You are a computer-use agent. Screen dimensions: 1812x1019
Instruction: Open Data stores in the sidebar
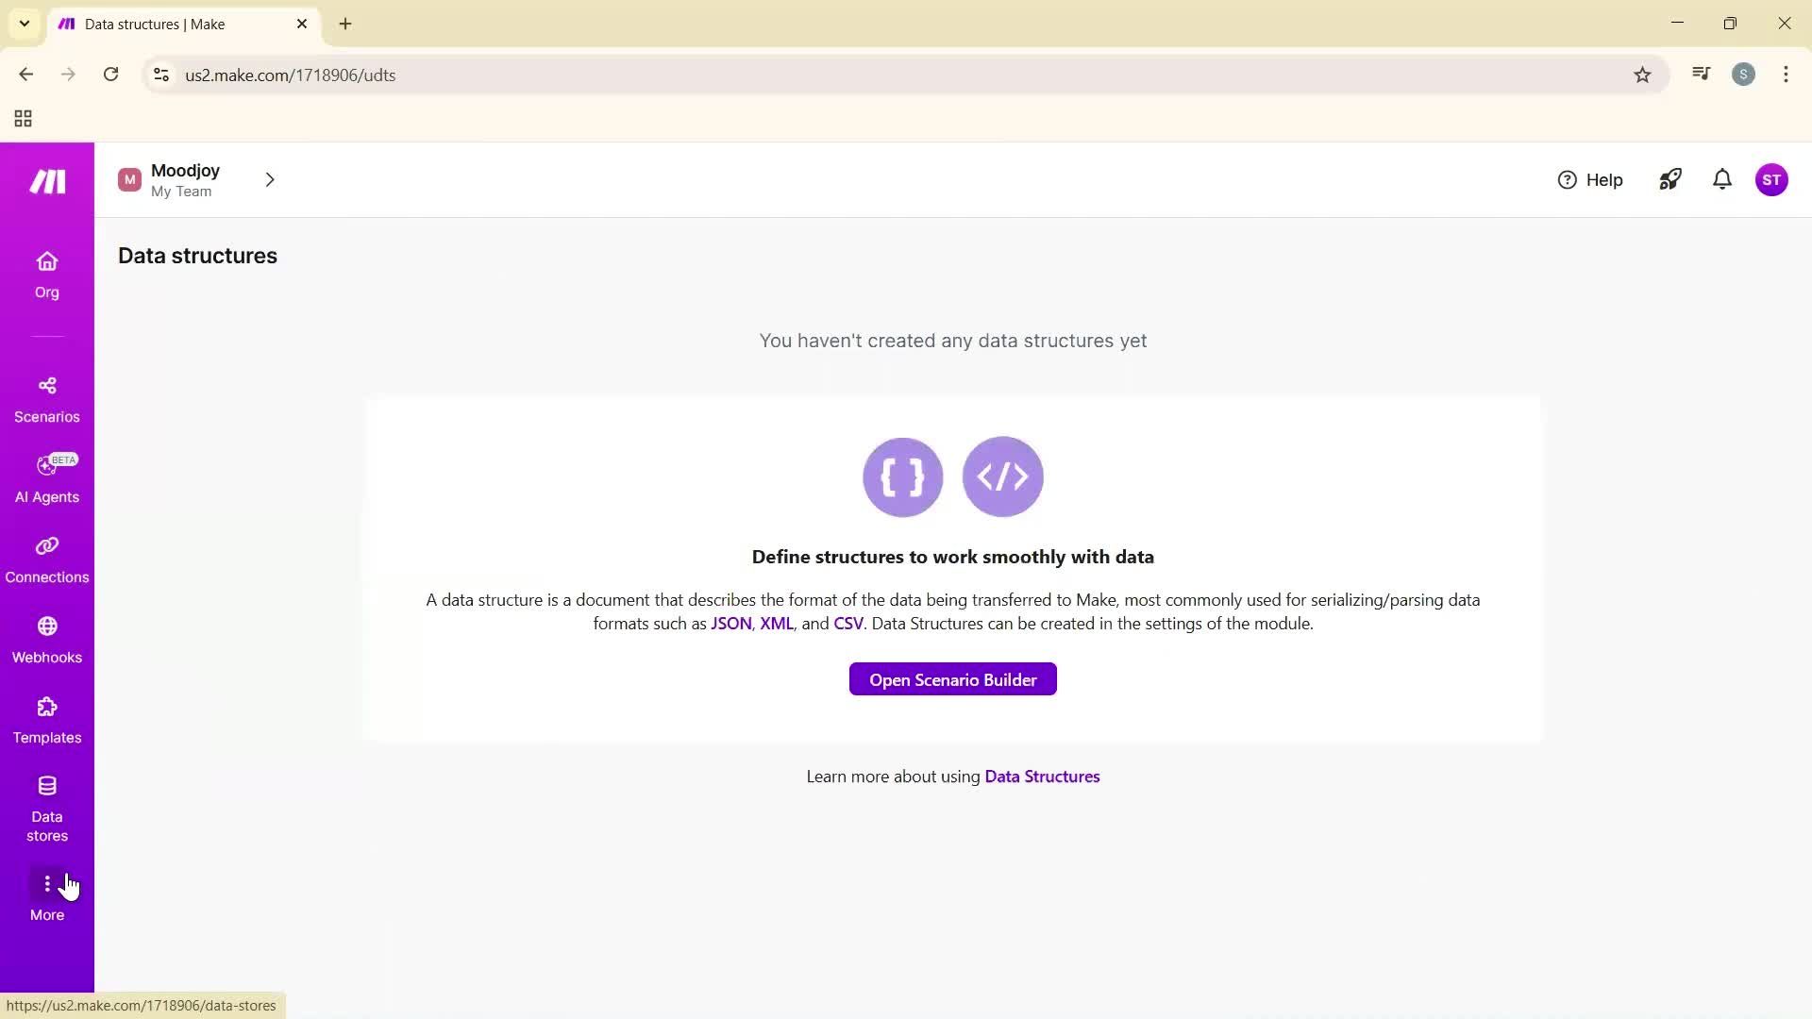(46, 807)
